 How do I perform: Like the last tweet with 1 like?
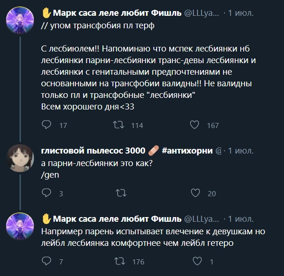195,262
